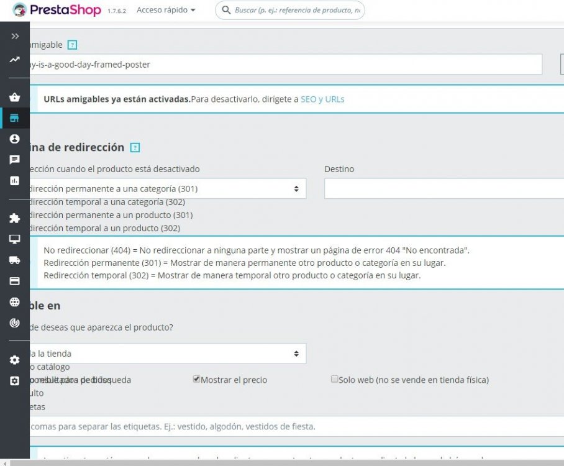This screenshot has height=466, width=564.
Task: Click the redirection help question mark
Action: tap(135, 147)
